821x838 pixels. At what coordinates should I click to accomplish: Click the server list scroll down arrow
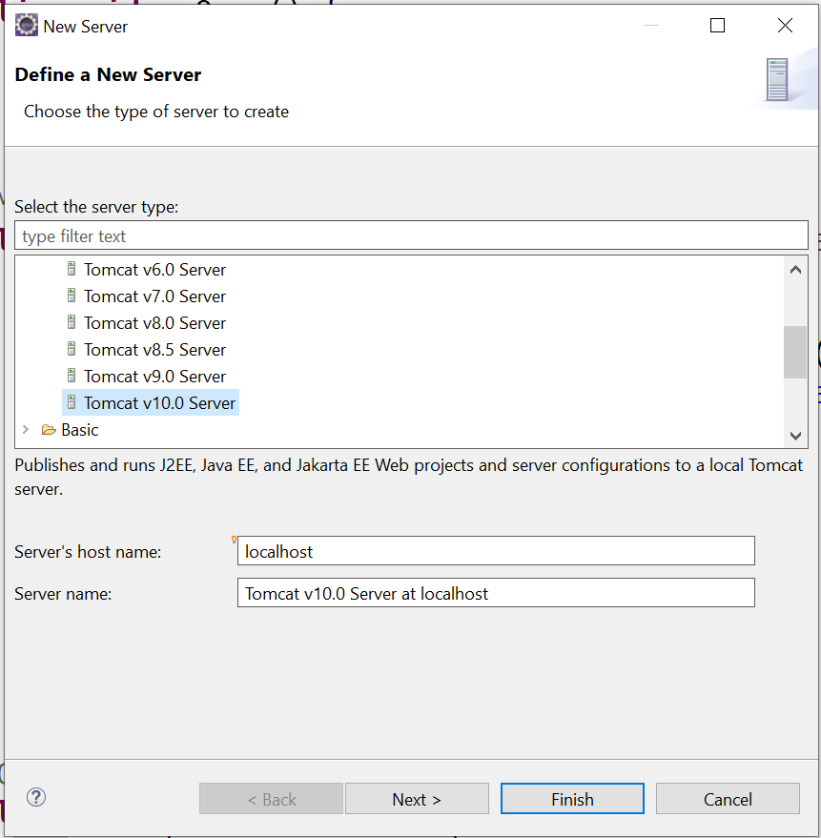tap(795, 436)
